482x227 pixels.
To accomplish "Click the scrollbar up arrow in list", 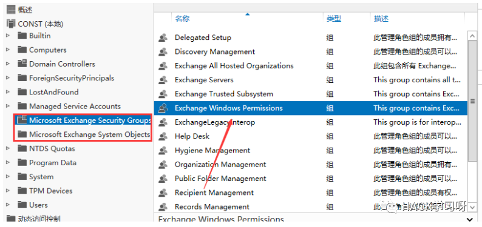I will (x=472, y=36).
